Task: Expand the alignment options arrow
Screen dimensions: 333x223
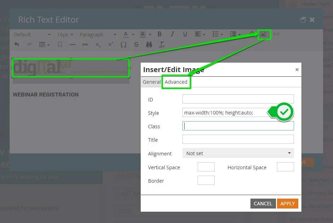Action: pyautogui.click(x=204, y=35)
